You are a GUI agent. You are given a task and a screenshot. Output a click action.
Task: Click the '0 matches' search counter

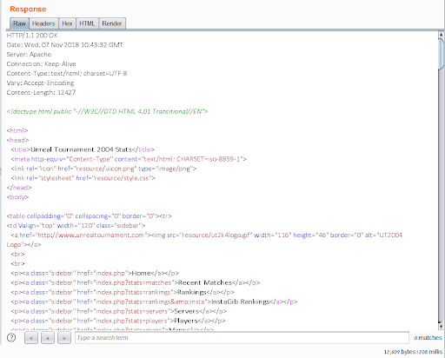[428, 338]
